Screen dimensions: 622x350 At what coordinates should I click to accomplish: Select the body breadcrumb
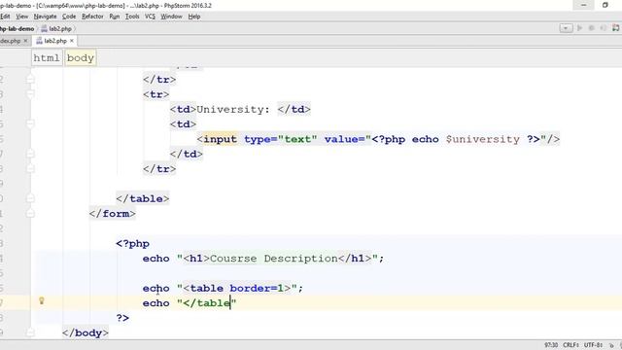tap(80, 58)
